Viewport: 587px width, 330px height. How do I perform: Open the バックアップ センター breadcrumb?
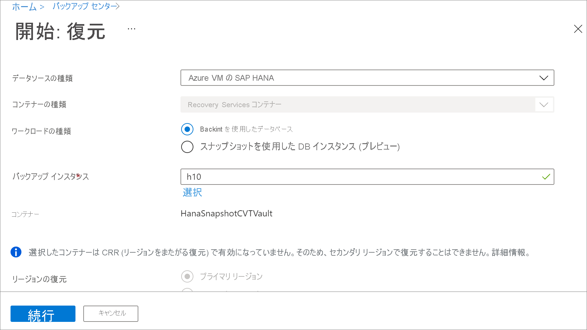coord(84,6)
